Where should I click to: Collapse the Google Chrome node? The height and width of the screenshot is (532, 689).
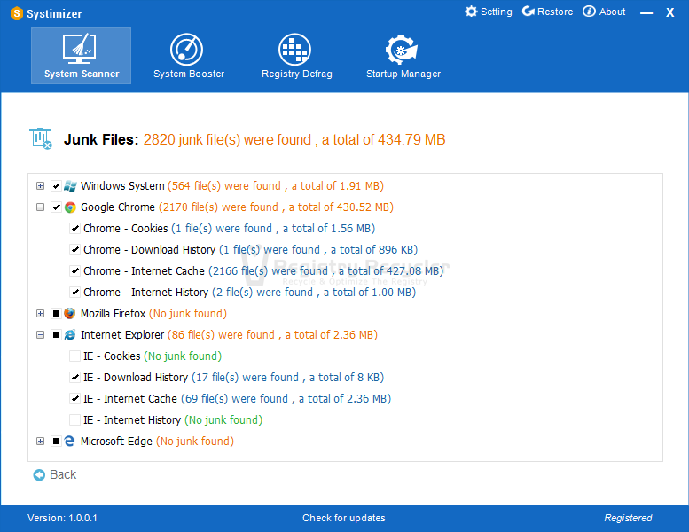coord(41,207)
